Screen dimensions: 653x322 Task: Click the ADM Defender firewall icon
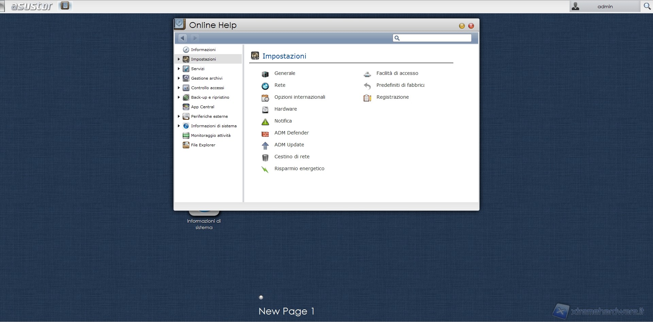(x=265, y=134)
